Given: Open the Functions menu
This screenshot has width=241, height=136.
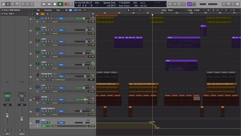Looking at the screenshot, I should point(48,10).
